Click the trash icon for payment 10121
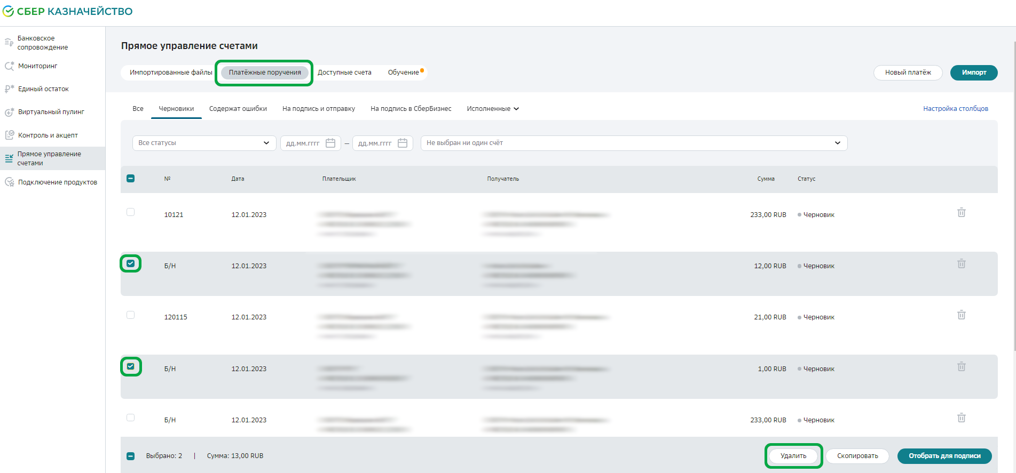 point(961,213)
